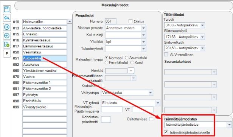This screenshot has height=137, width=233.
Task: Select the highlighted Autopaikka row
Action: pyautogui.click(x=45, y=58)
